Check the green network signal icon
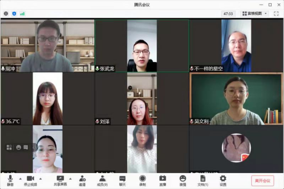 [22, 14]
